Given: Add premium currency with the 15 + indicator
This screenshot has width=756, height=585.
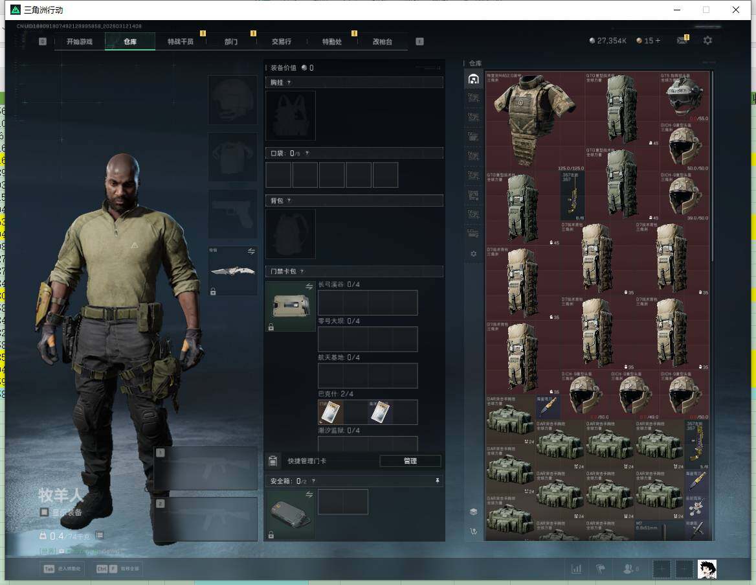Looking at the screenshot, I should (x=649, y=41).
